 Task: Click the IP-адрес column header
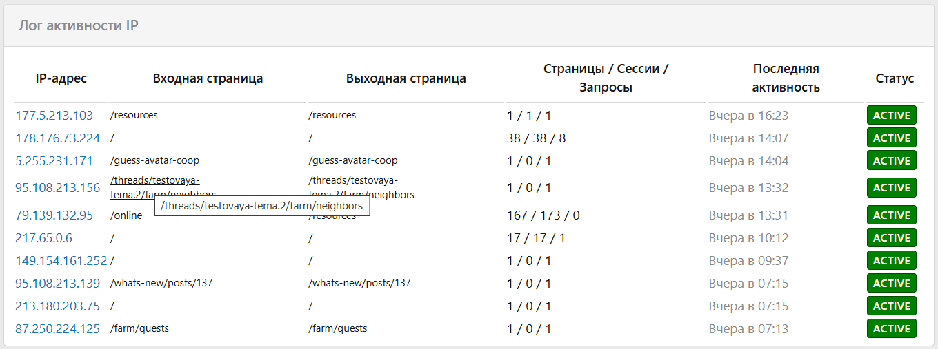[x=61, y=78]
